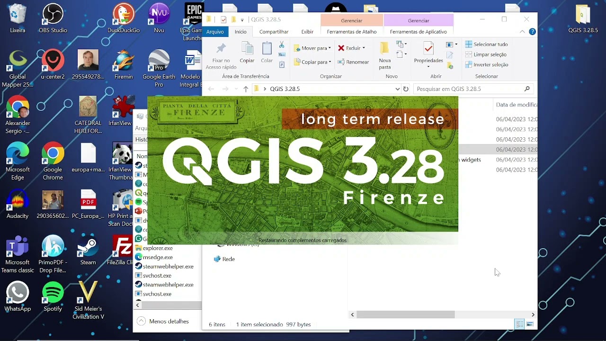Open the new item dropdown above Nova pasta label
The width and height of the screenshot is (606, 341).
[401, 44]
